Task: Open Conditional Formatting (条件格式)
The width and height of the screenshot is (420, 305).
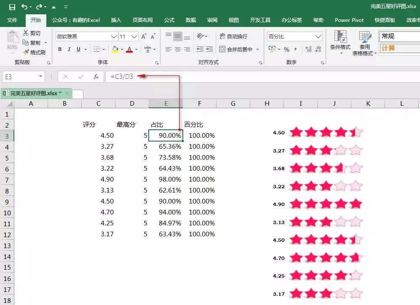Action: [x=340, y=42]
